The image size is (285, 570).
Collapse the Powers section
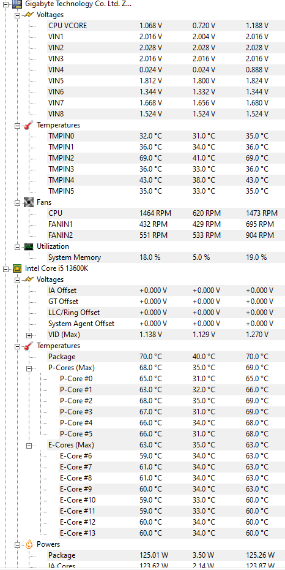[17, 544]
